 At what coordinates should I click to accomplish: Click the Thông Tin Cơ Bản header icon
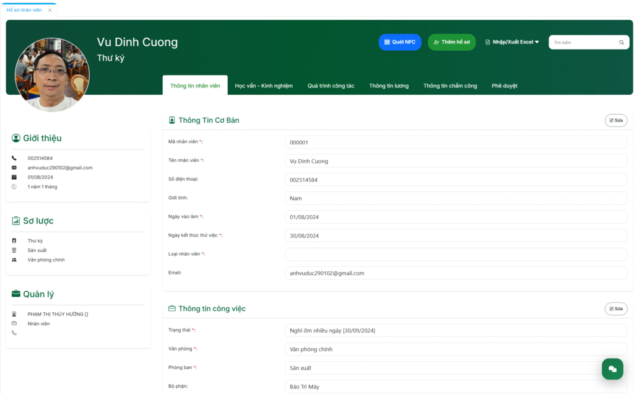172,120
